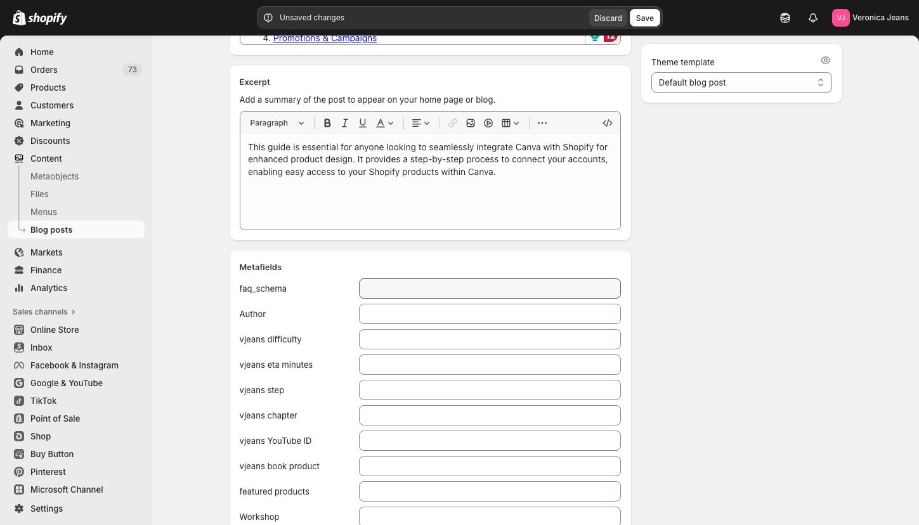Viewport: 919px width, 525px height.
Task: Open Settings gear in sidebar
Action: click(x=19, y=509)
